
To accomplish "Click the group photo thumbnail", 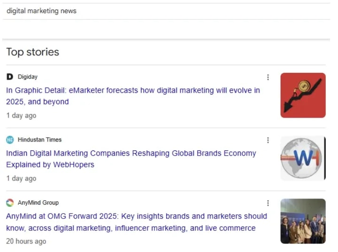I will [x=303, y=221].
